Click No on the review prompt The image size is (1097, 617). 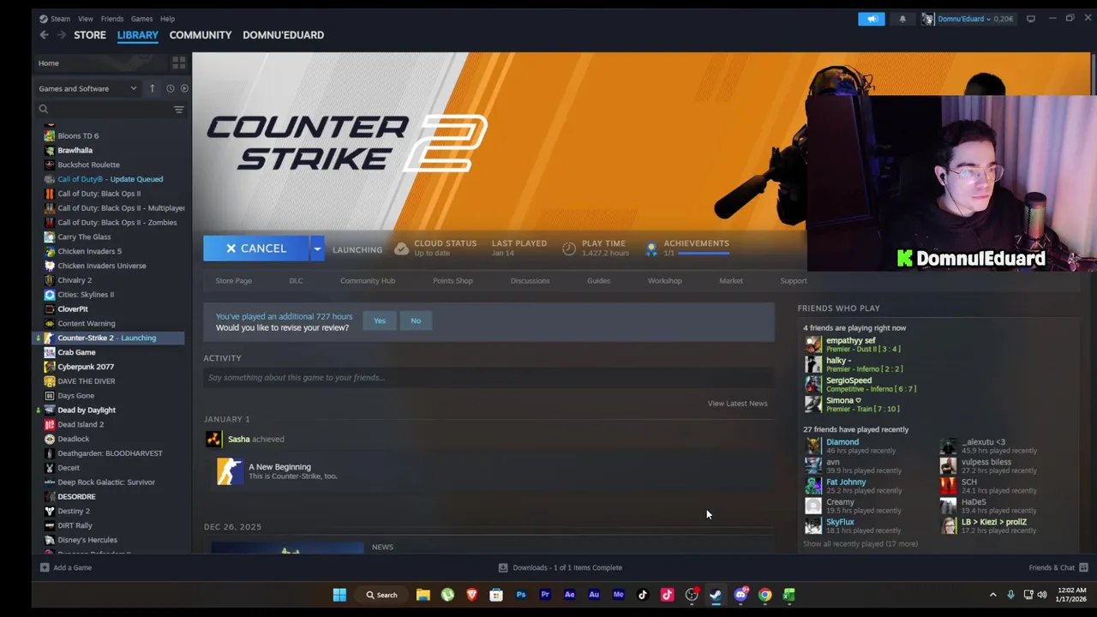coord(416,320)
